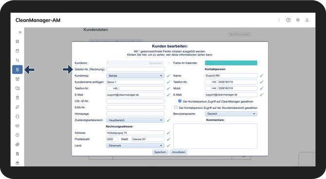Click the Synchronisation button behind the dialog
The width and height of the screenshot is (326, 179).
[239, 35]
